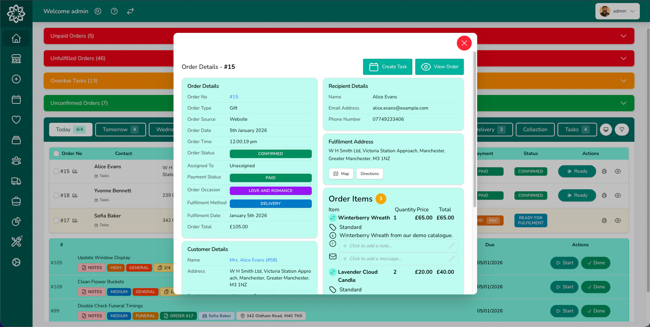Image resolution: width=650 pixels, height=327 pixels.
Task: Expand the Overdue Tasks section
Action: coord(624,81)
